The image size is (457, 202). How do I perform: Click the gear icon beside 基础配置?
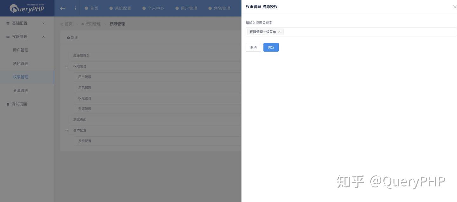pyautogui.click(x=8, y=23)
